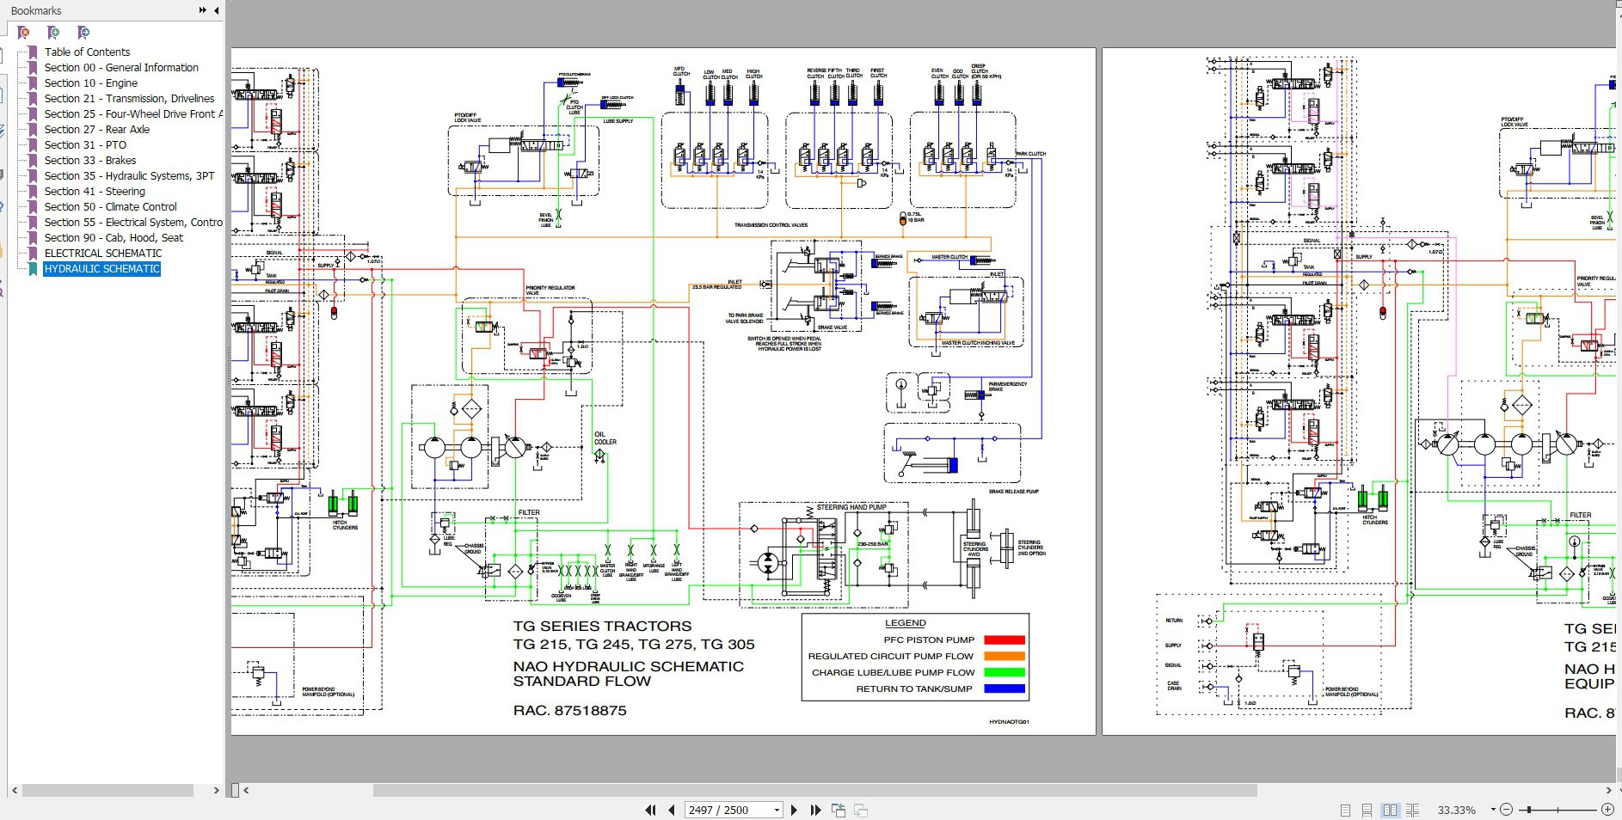Click the add new bookmark icon

pyautogui.click(x=53, y=33)
